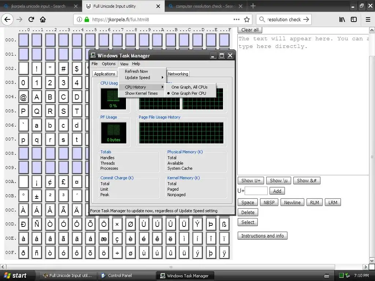The height and width of the screenshot is (281, 375).
Task: Open a new browser tab with plus
Action: 253,6
